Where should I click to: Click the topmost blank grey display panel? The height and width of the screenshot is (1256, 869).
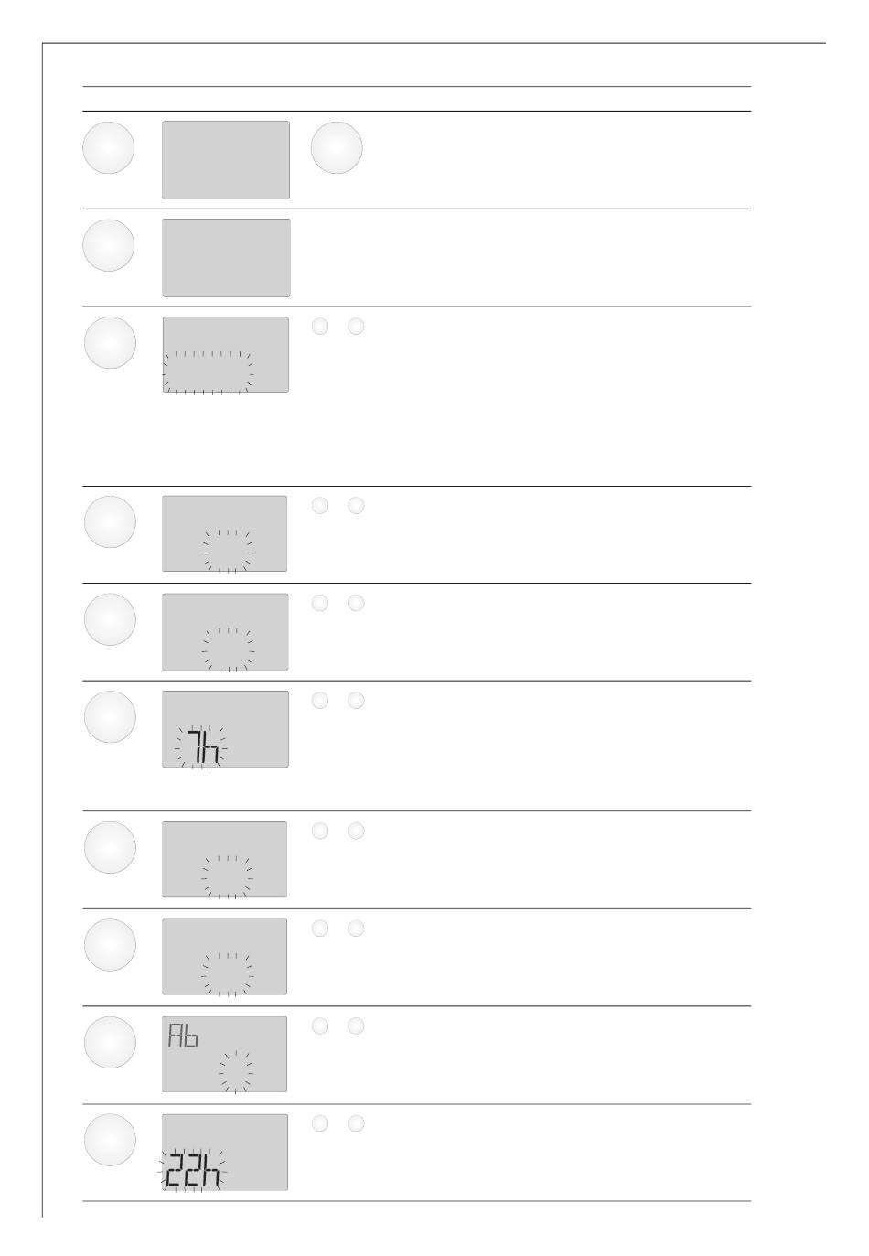click(226, 160)
